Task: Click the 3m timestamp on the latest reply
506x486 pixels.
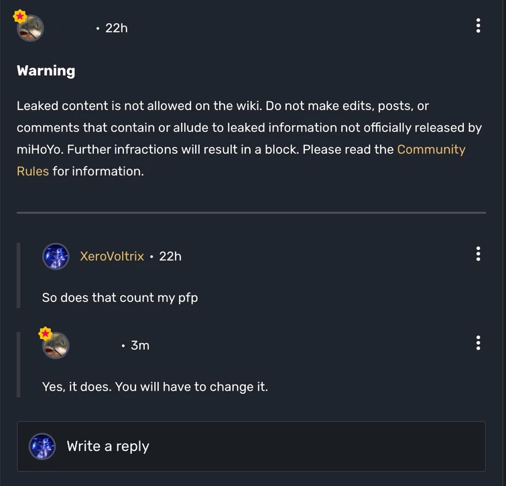Action: click(x=140, y=346)
